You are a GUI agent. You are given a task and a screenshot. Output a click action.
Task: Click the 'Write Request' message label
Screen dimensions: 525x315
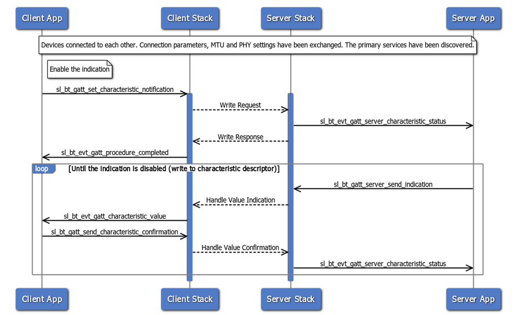(240, 105)
